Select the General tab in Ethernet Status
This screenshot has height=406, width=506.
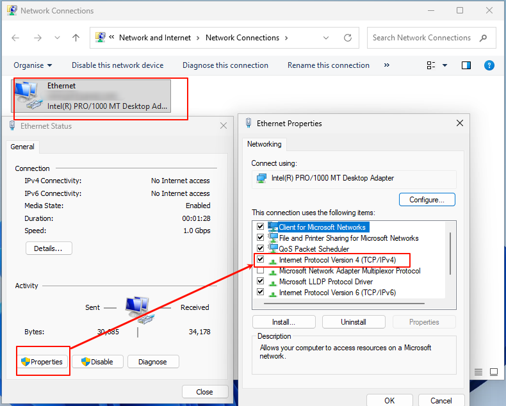[22, 147]
